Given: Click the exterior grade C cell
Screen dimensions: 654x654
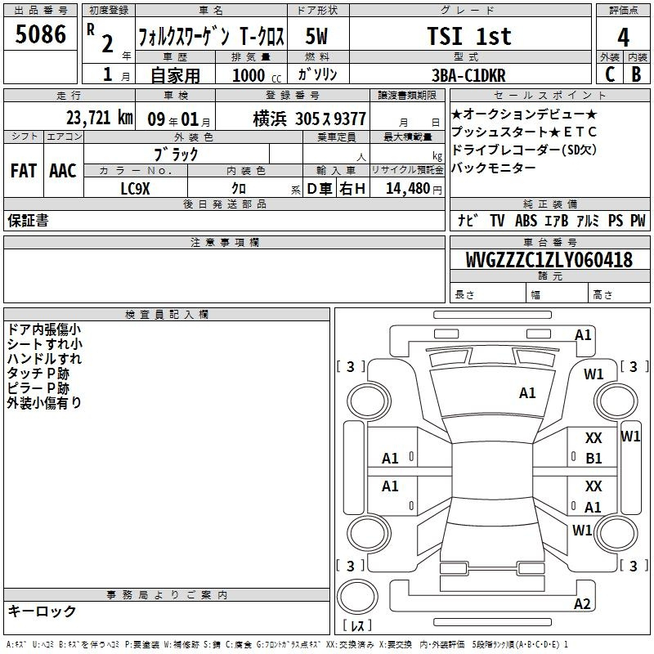Looking at the screenshot, I should (609, 74).
